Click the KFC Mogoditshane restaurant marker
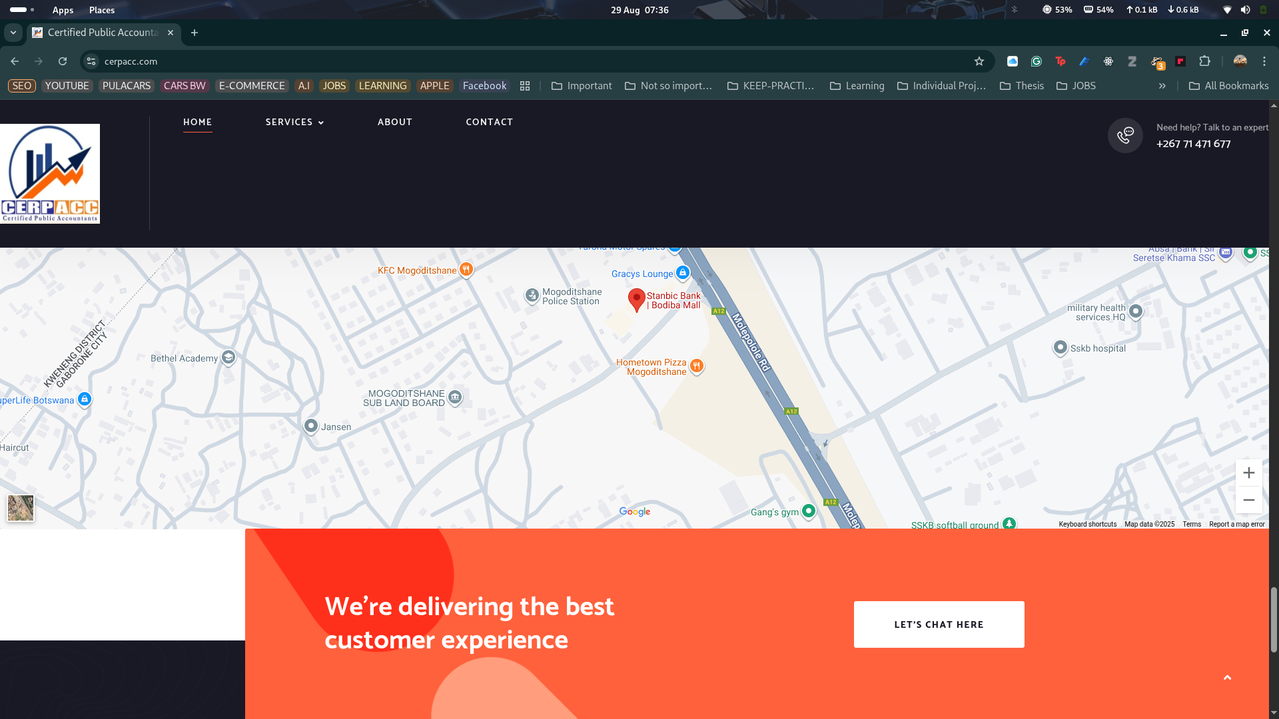The image size is (1279, 719). click(x=466, y=270)
